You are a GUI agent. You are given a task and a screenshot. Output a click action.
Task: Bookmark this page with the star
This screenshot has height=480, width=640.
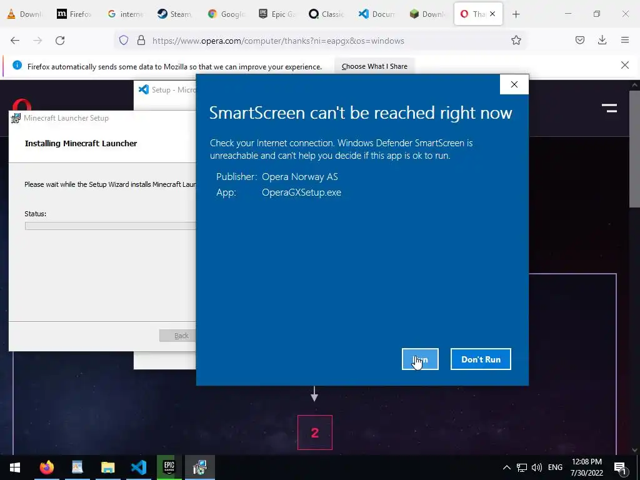coord(516,41)
